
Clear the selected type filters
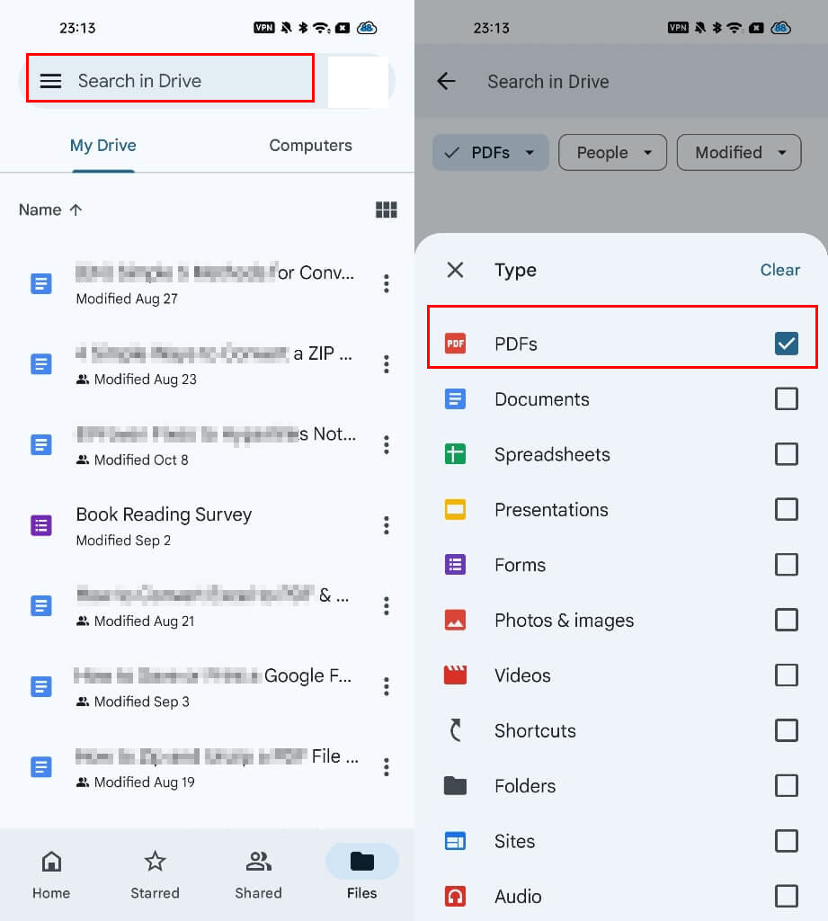click(x=779, y=270)
